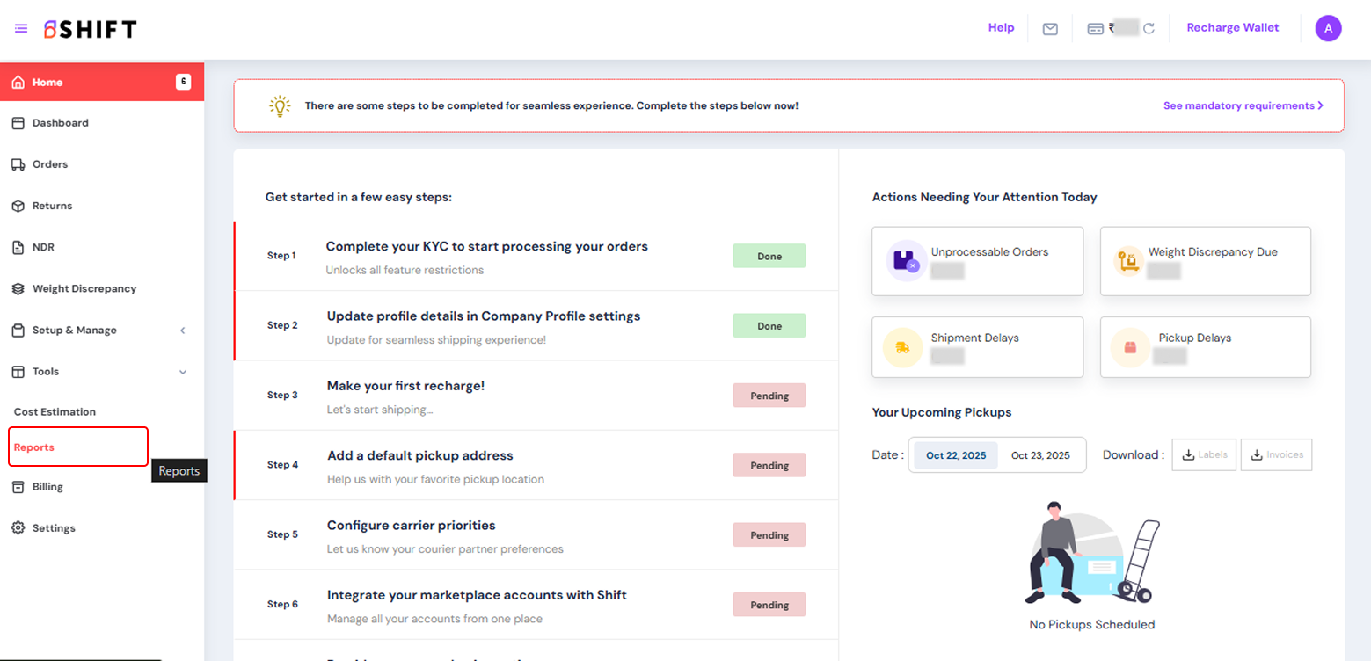Open the user avatar profile
Image resolution: width=1371 pixels, height=661 pixels.
[x=1328, y=29]
